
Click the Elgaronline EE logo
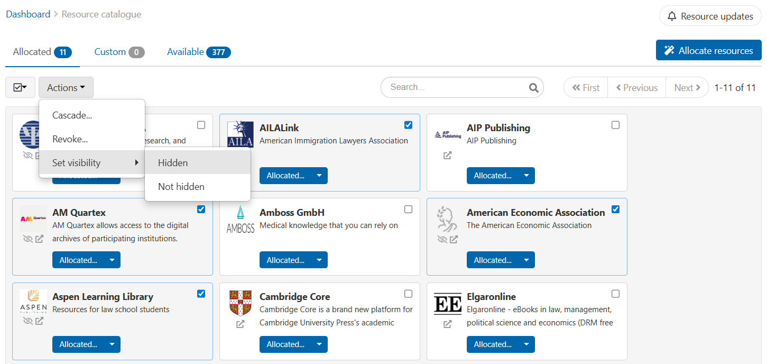(x=448, y=304)
